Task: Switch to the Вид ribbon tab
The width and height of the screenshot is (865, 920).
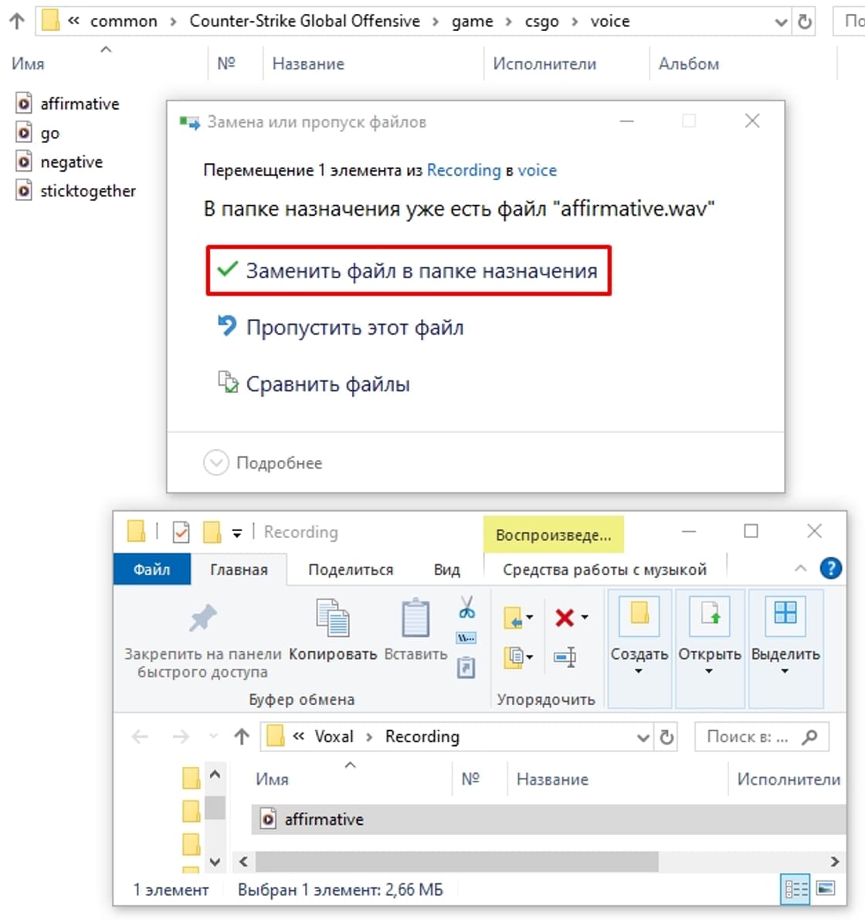Action: click(446, 569)
